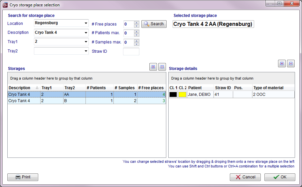Select the Cryo Tank 4 row with Tray2 B
This screenshot has width=302, height=187.
point(87,101)
